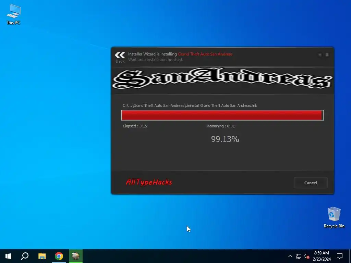Open the Windows Start menu

8,256
